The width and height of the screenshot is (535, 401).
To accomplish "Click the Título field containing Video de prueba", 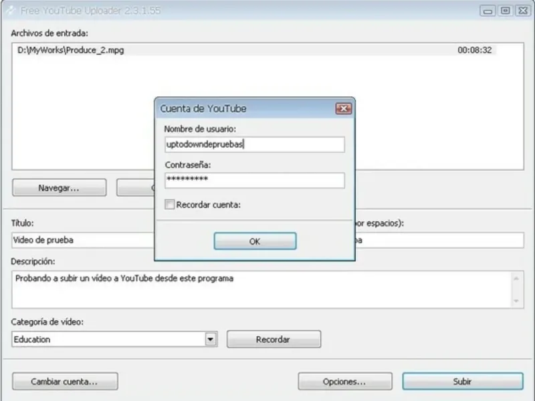I will tap(83, 240).
